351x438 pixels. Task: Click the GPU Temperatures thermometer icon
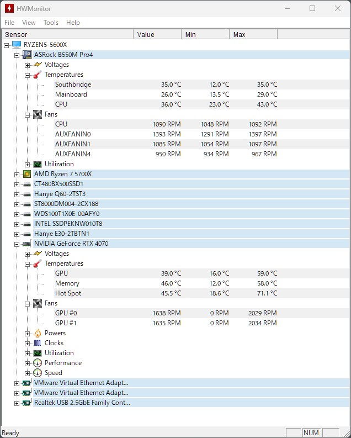pyautogui.click(x=38, y=263)
